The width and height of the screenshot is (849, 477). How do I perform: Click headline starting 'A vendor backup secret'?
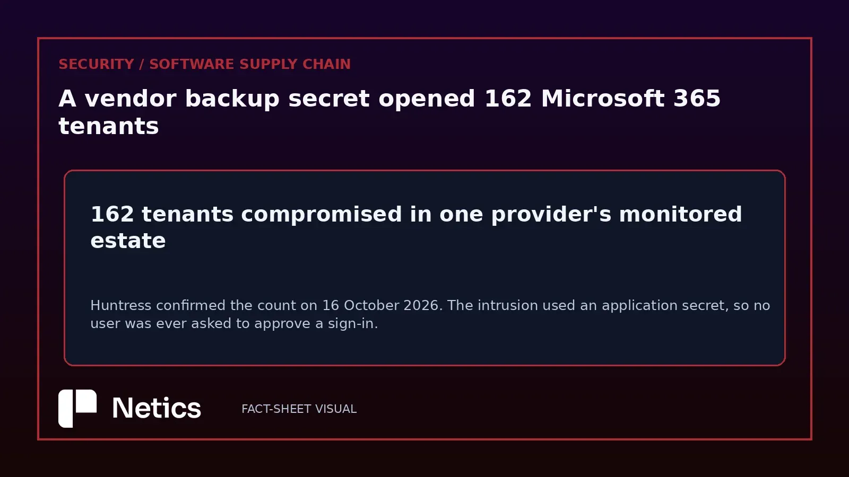(389, 112)
